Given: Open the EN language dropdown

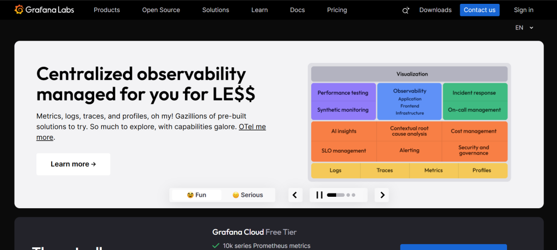Looking at the screenshot, I should tap(524, 28).
